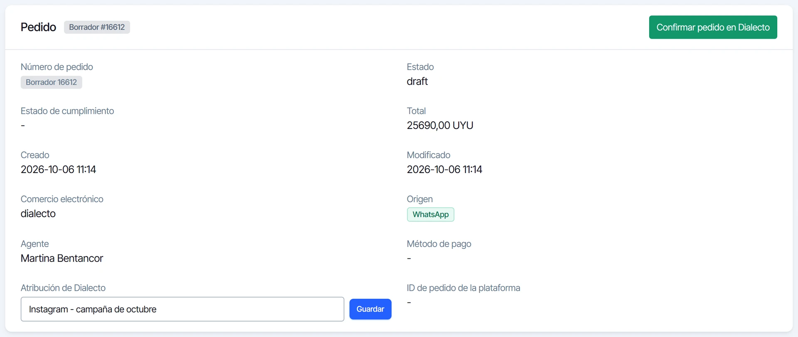Viewport: 798px width, 337px height.
Task: Click the Modificado field label
Action: pyautogui.click(x=429, y=155)
